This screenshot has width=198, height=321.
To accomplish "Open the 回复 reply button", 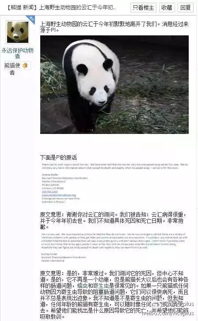I will coord(186,8).
